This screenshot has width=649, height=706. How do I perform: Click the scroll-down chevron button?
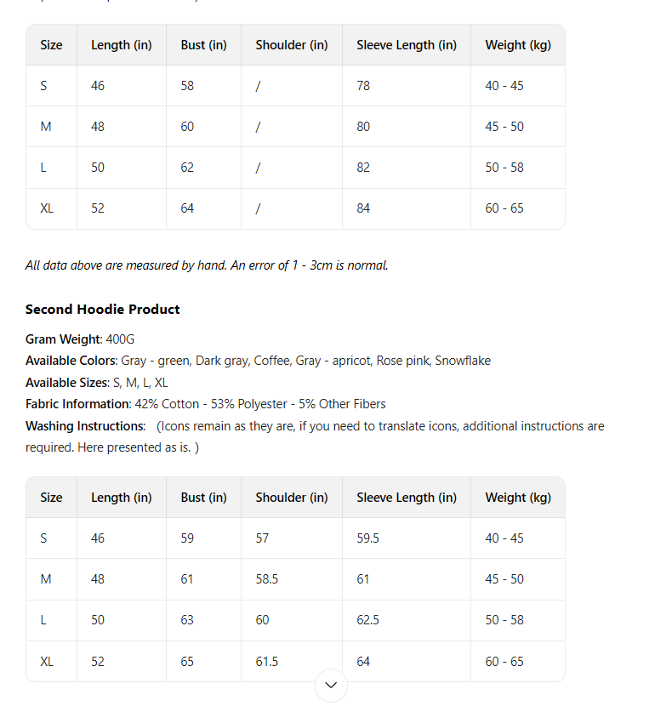point(331,685)
